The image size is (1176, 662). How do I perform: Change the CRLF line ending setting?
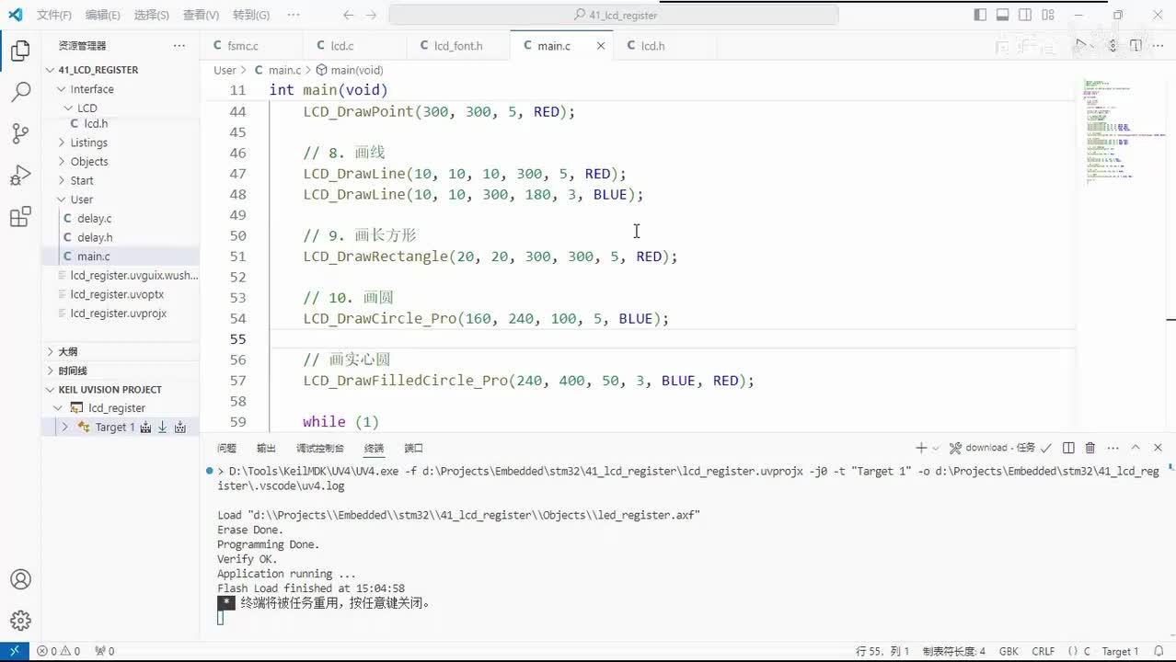coord(1043,651)
